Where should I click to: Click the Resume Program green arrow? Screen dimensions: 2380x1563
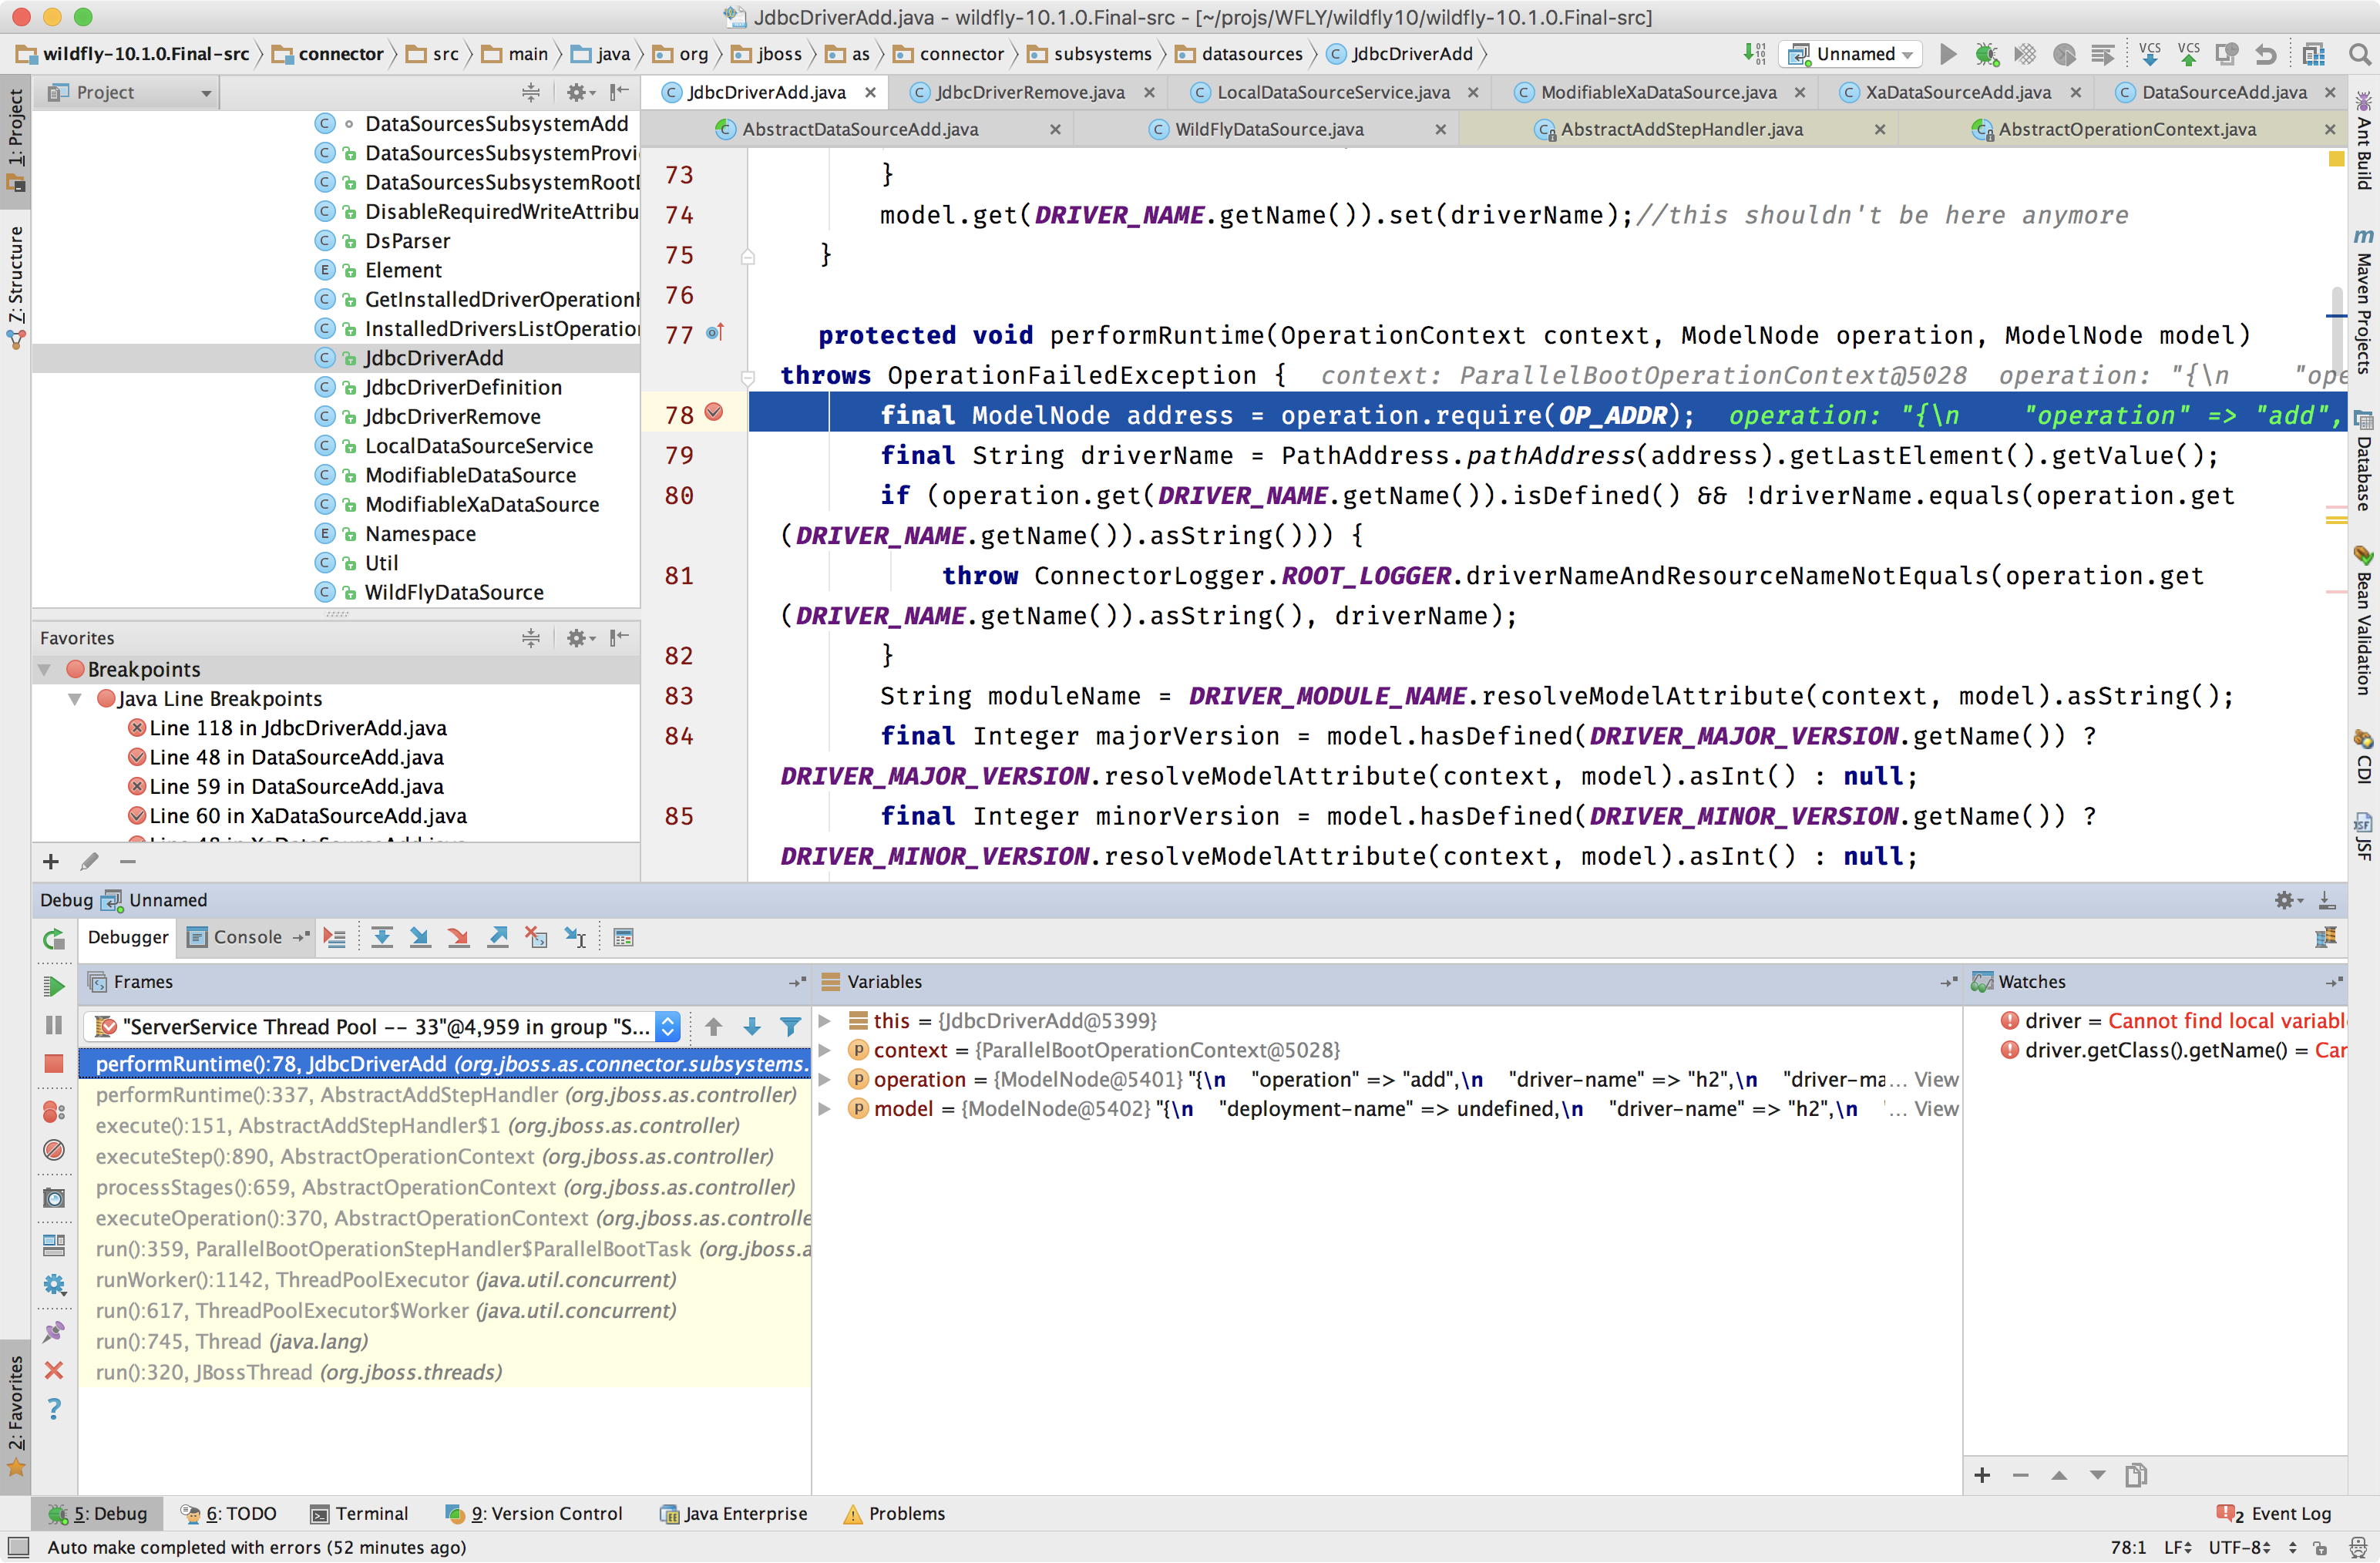pos(54,986)
